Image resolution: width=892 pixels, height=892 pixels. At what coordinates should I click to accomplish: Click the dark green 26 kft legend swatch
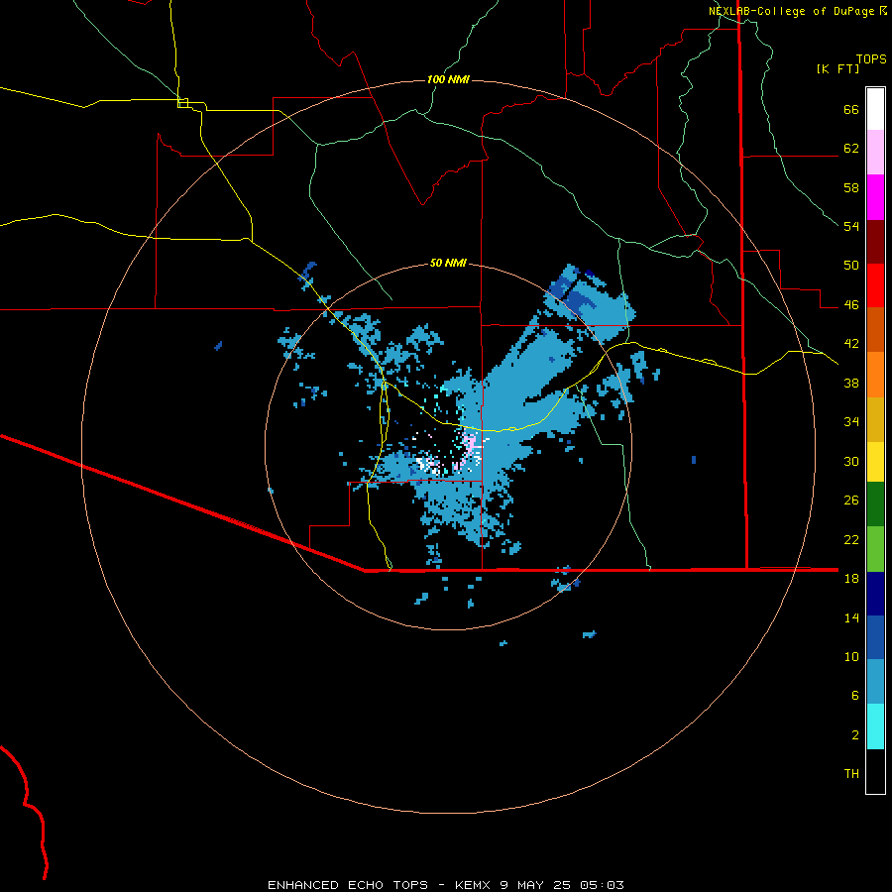pos(875,504)
